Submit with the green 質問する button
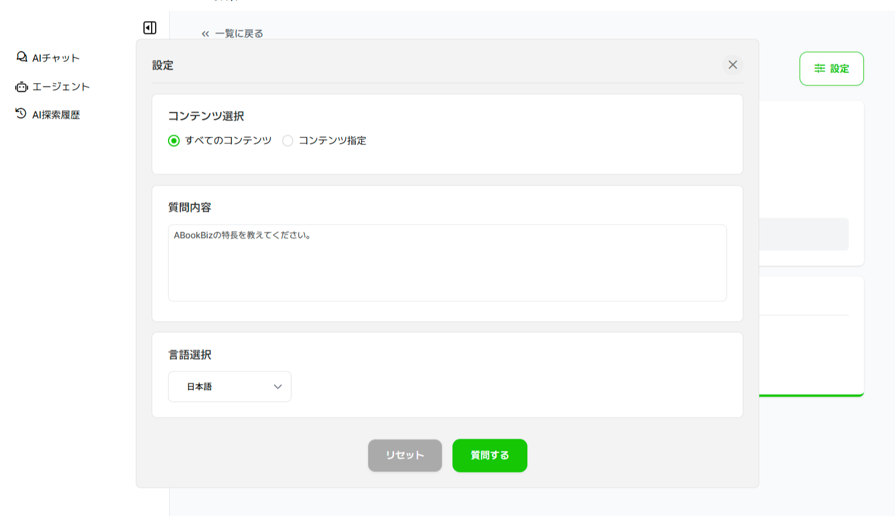 click(489, 456)
